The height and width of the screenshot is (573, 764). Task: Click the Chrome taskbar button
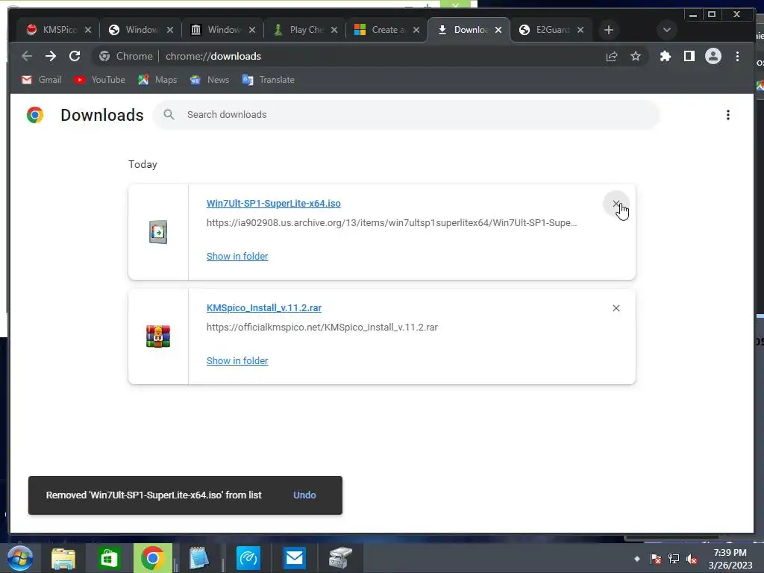tap(152, 558)
